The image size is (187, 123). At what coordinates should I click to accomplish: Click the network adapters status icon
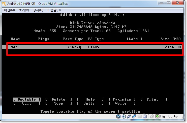pyautogui.click(x=134, y=116)
